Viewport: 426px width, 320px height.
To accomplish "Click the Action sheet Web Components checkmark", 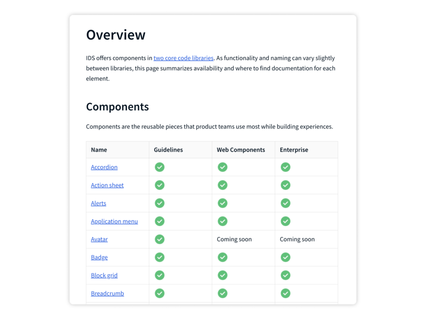I will (x=223, y=185).
